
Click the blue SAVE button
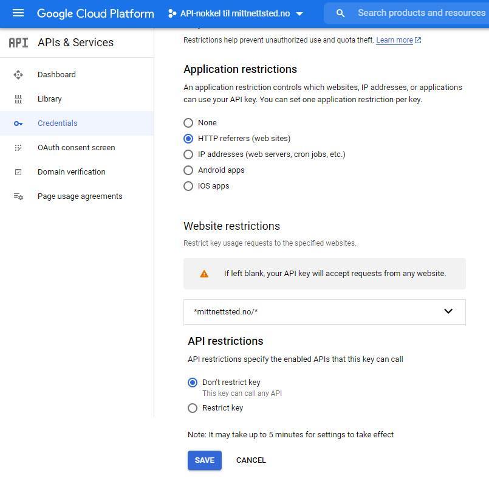[204, 460]
